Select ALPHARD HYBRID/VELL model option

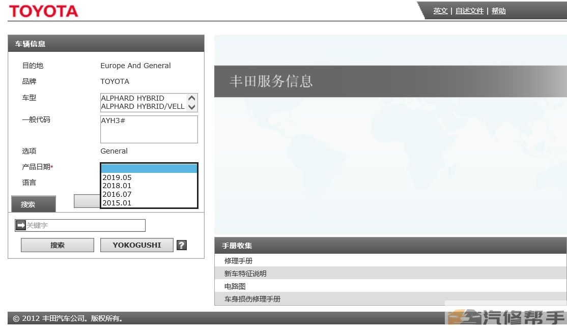pos(143,107)
